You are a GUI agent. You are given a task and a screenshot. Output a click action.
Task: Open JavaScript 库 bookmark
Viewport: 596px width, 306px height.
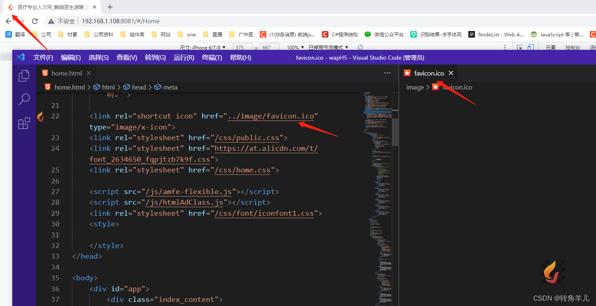(x=557, y=35)
